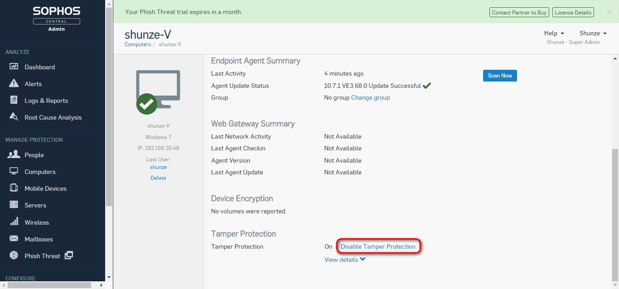Screen dimensions: 619x289
Task: Click the shunze last user link
Action: 158,167
